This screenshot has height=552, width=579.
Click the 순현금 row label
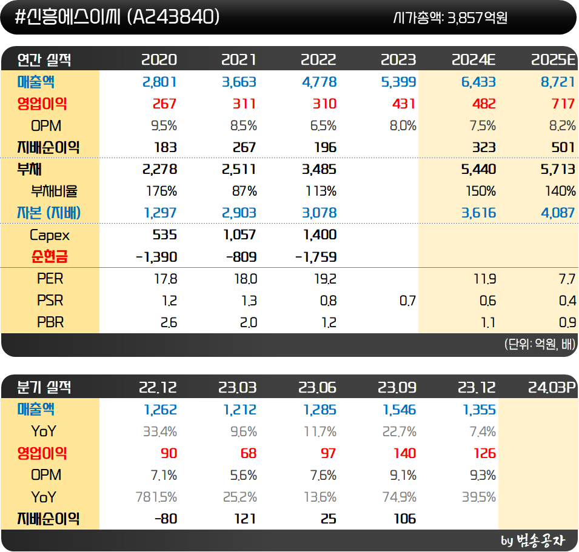(x=50, y=256)
